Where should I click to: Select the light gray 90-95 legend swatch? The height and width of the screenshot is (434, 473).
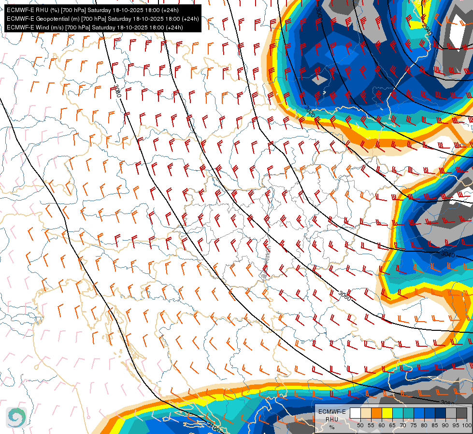(451, 413)
